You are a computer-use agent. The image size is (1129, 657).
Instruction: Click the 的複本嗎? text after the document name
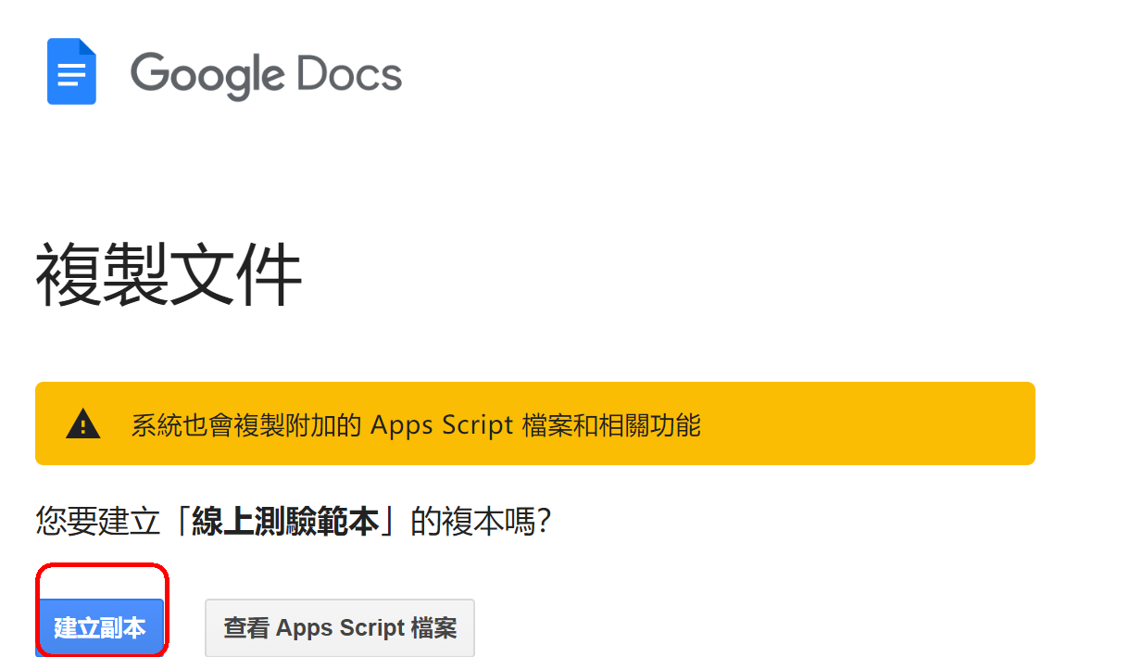[481, 522]
